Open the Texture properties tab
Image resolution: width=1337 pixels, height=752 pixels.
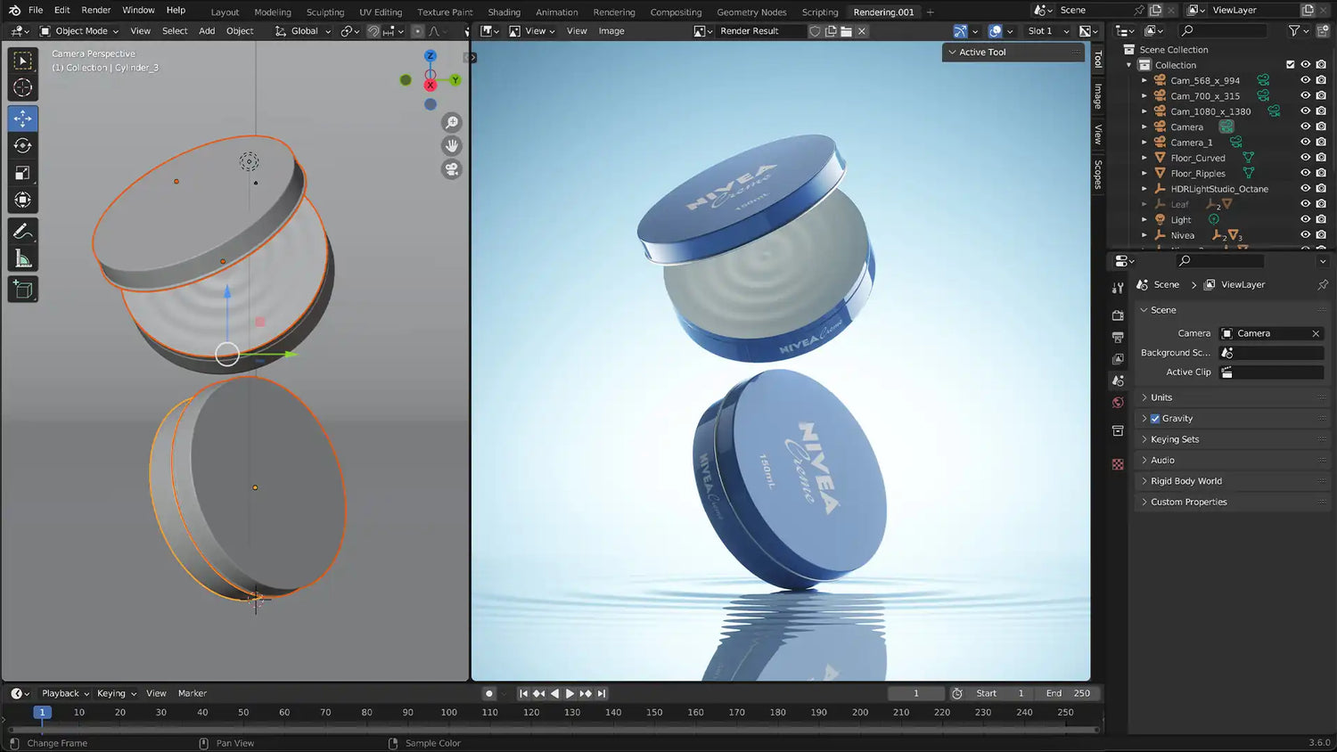coord(1118,464)
